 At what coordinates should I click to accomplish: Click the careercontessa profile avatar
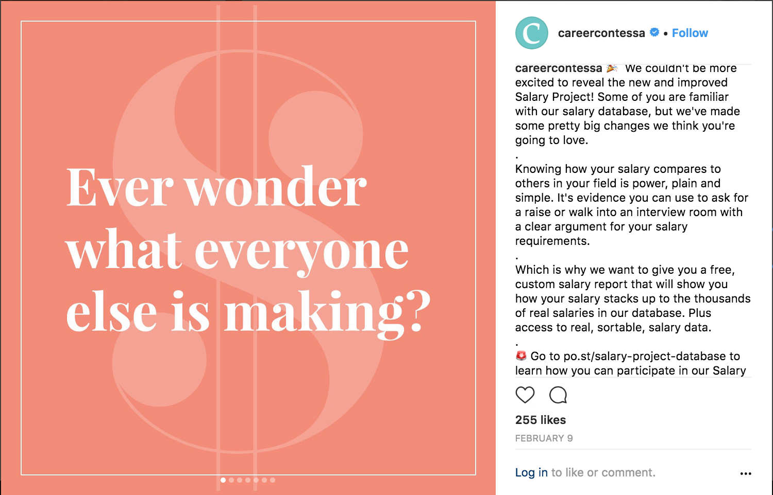tap(531, 32)
